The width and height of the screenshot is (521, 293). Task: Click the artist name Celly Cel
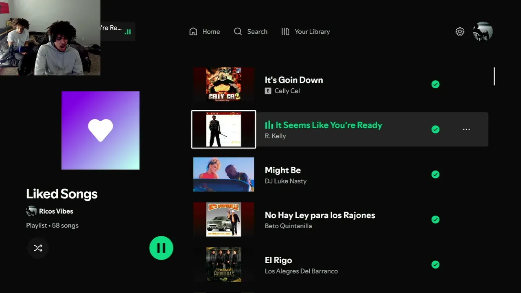tap(287, 91)
